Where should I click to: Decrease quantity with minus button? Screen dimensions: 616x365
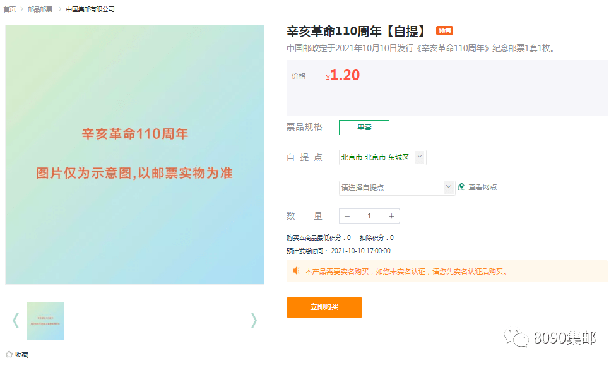coord(347,216)
